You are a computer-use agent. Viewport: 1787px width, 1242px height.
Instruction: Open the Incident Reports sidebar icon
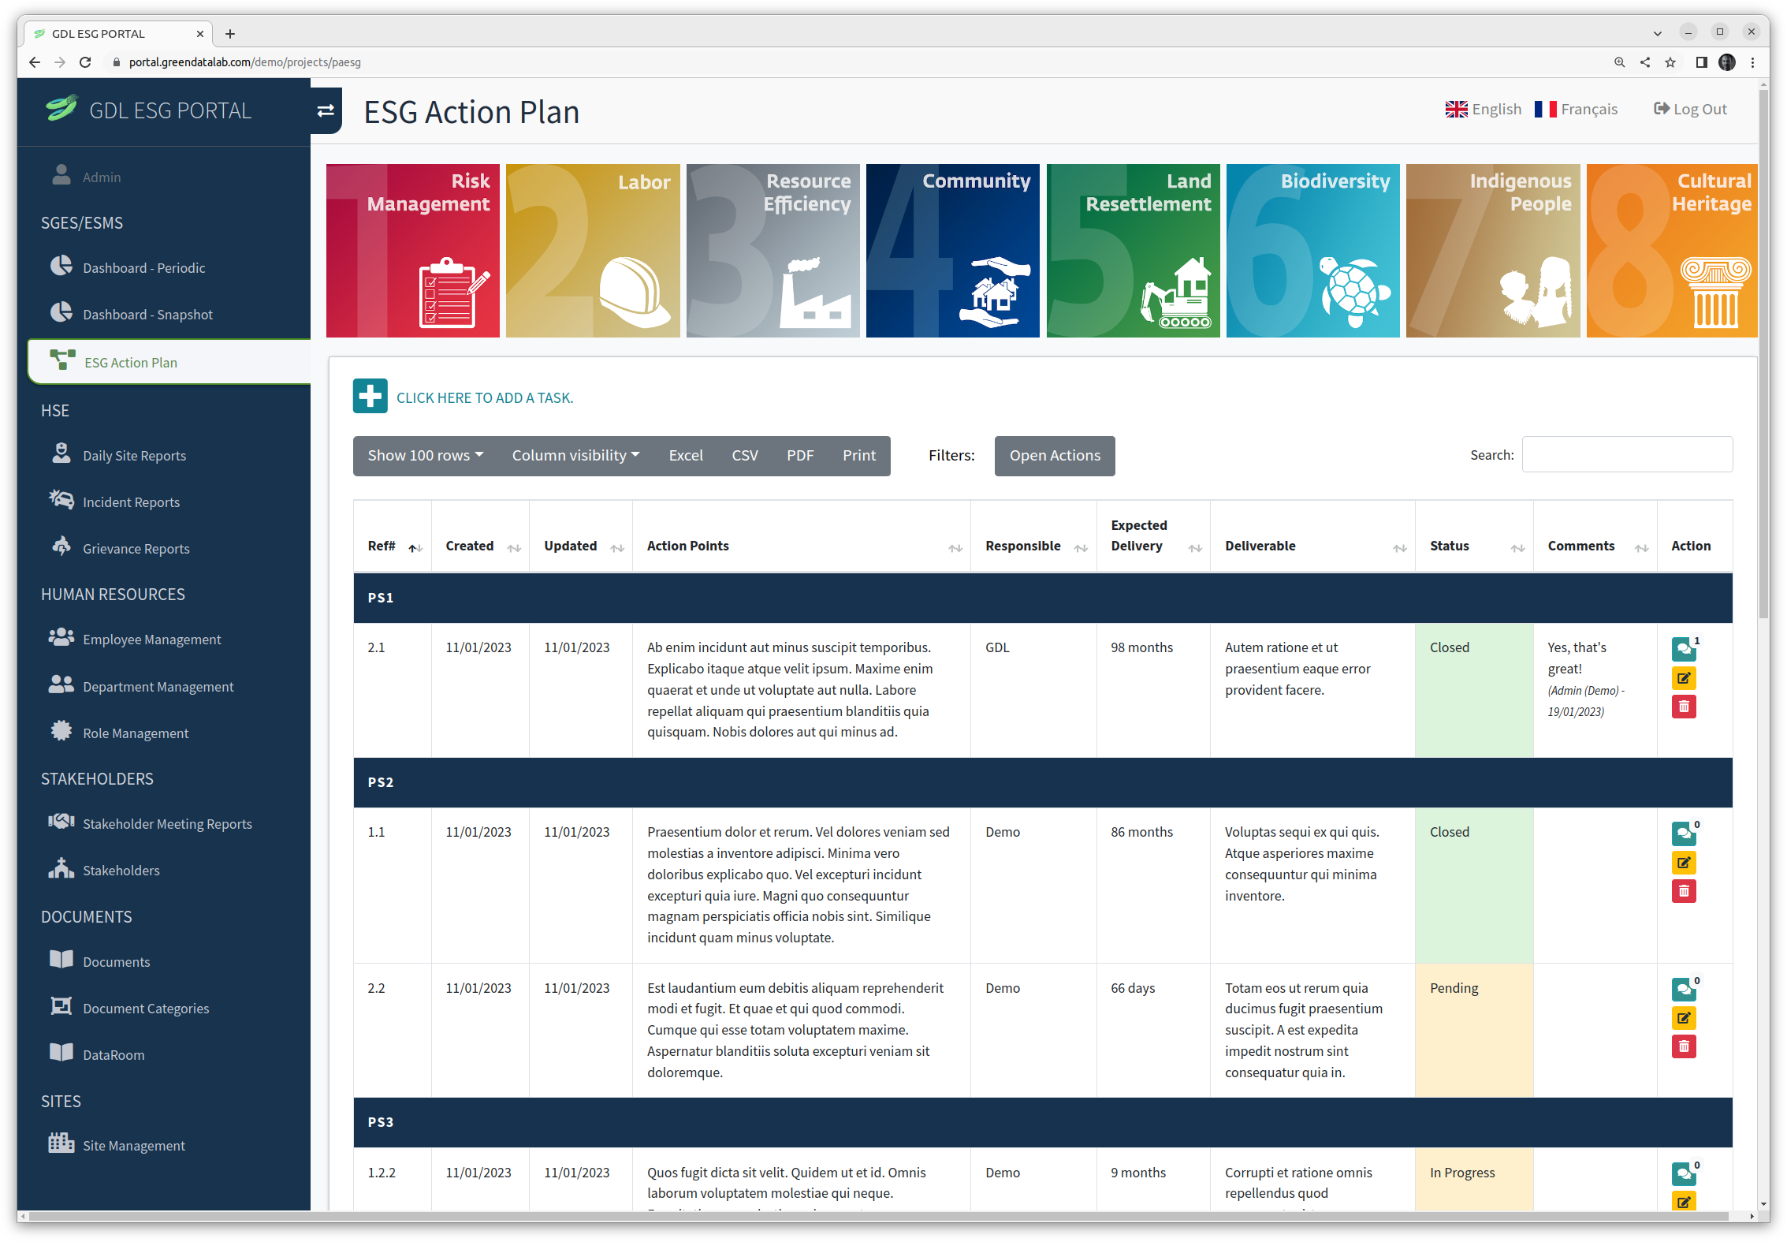point(61,500)
